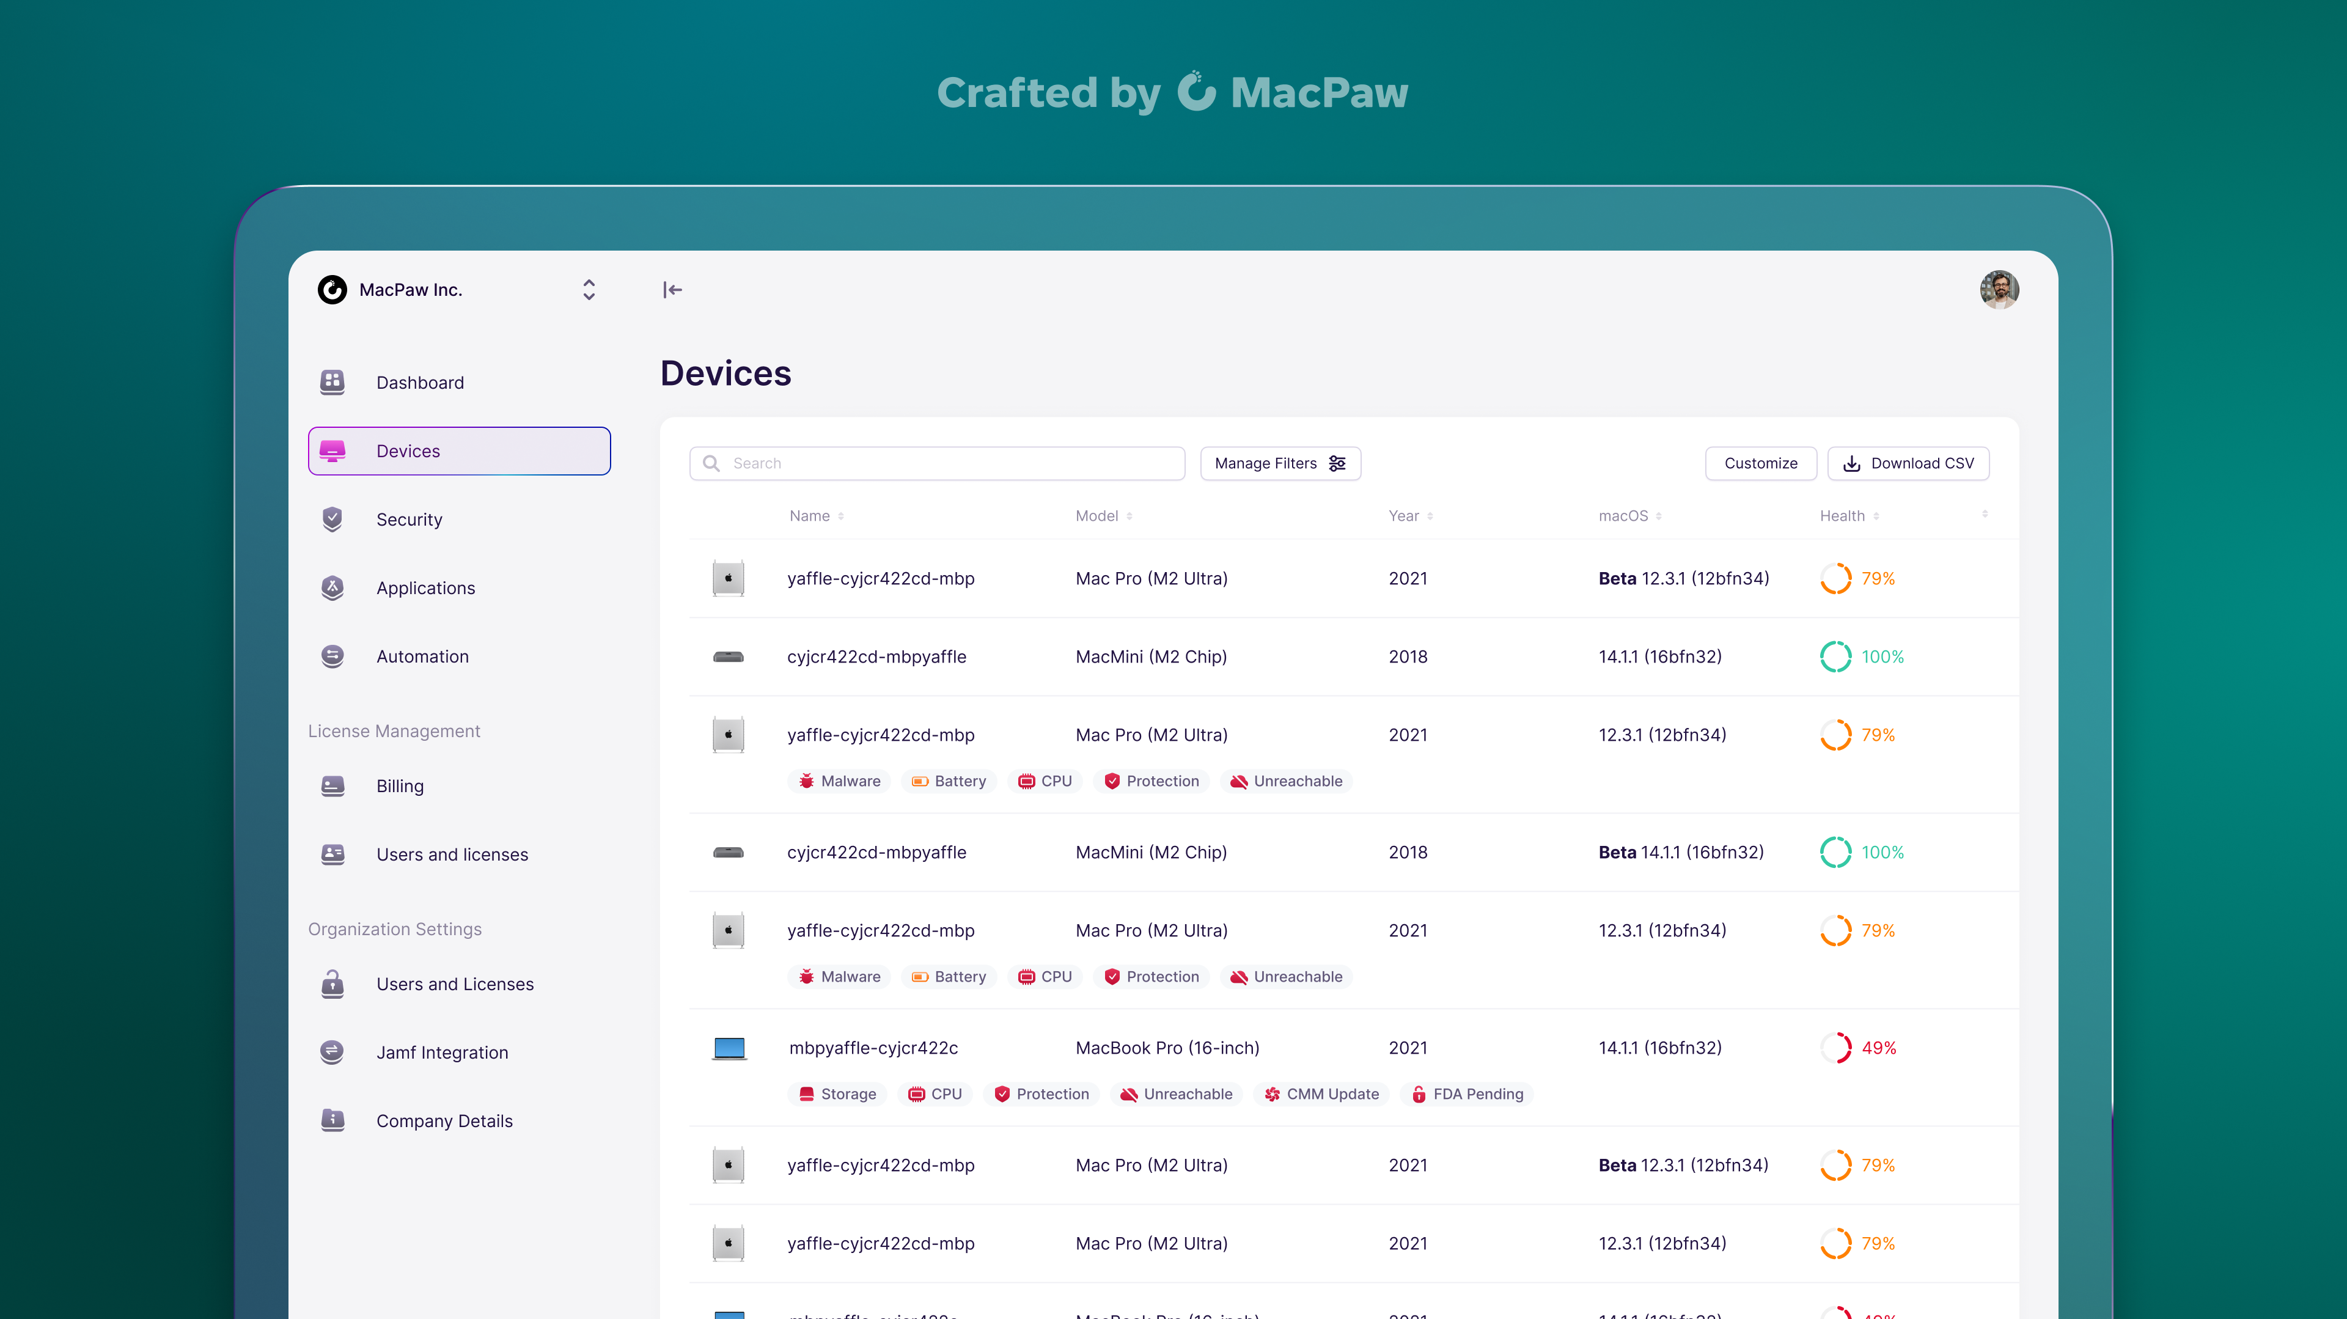The width and height of the screenshot is (2347, 1319).
Task: Click the Jamf Integration icon
Action: pos(332,1052)
